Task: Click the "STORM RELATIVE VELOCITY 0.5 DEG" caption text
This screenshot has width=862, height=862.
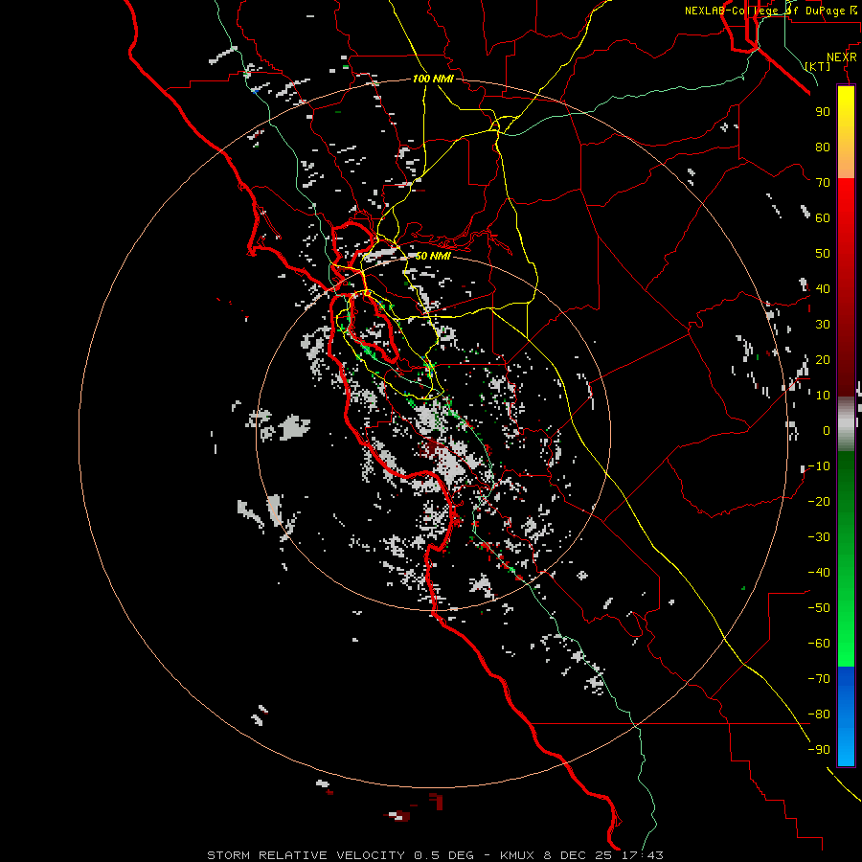Action: 340,855
